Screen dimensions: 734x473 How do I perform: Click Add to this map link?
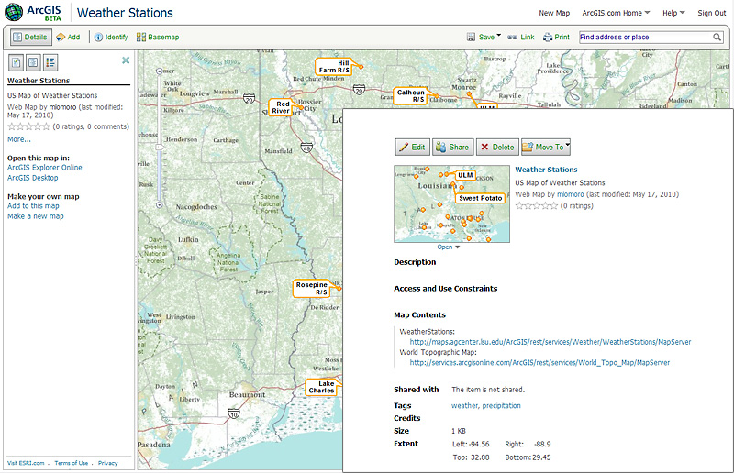tap(33, 206)
